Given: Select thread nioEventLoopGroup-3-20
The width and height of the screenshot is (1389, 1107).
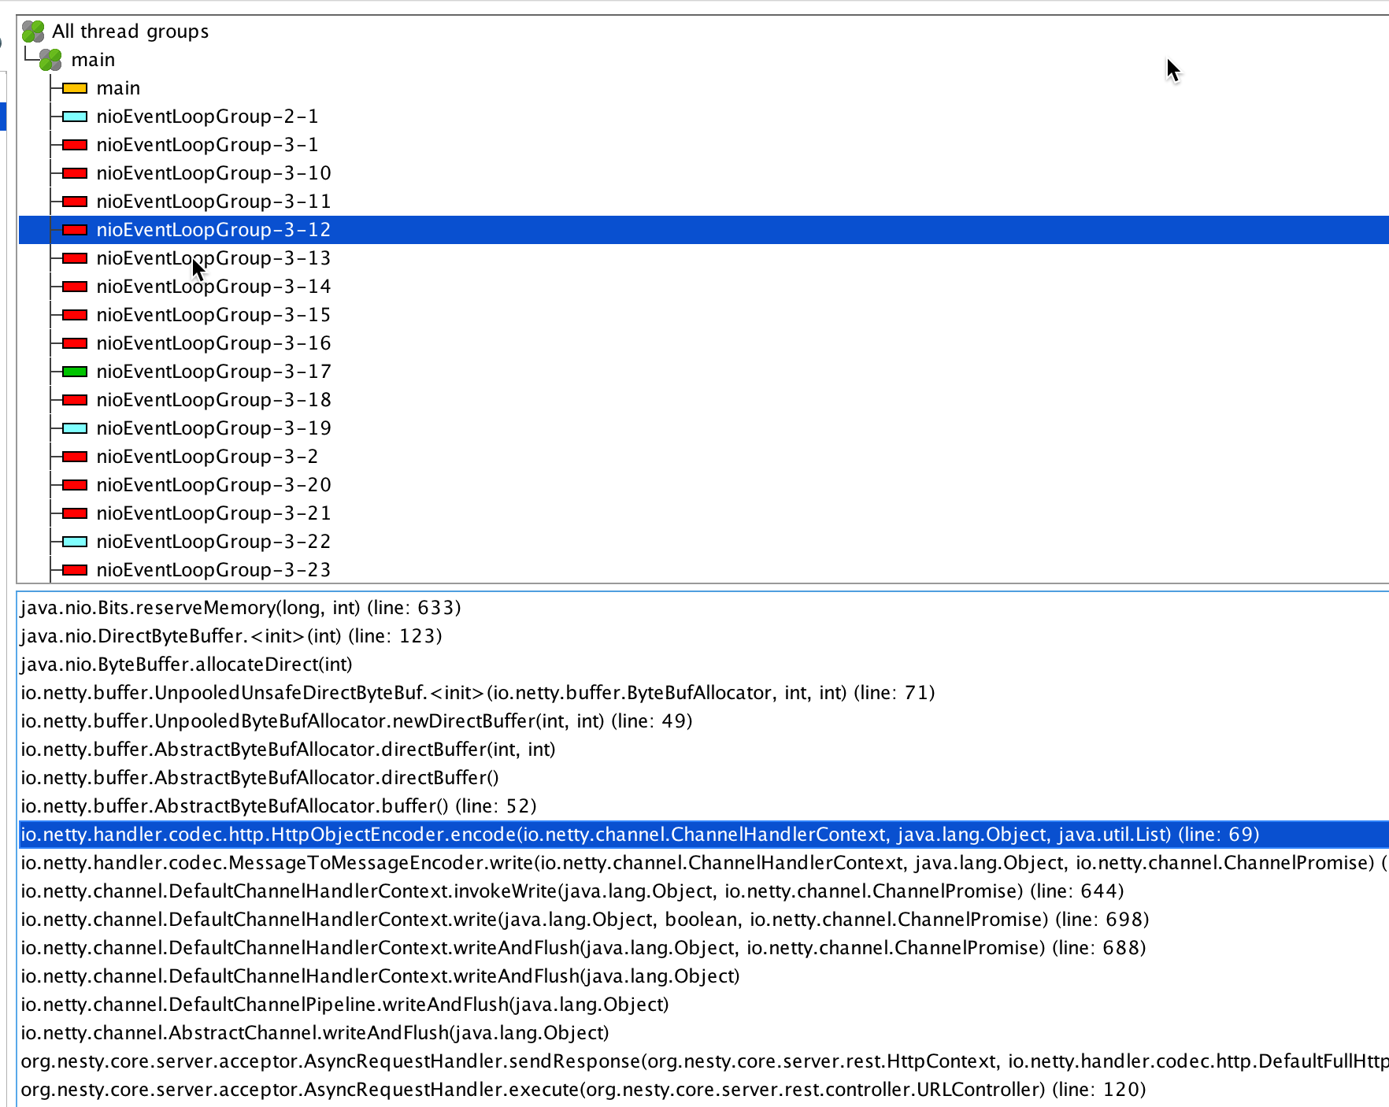Looking at the screenshot, I should (213, 485).
